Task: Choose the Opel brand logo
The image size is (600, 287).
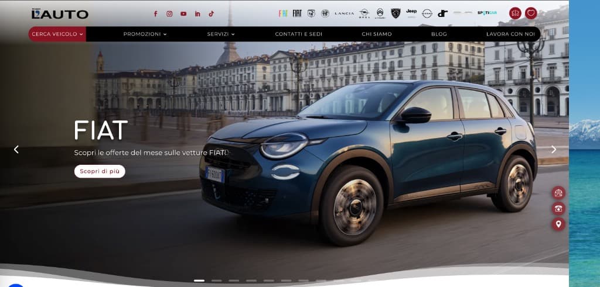Action: click(x=364, y=13)
